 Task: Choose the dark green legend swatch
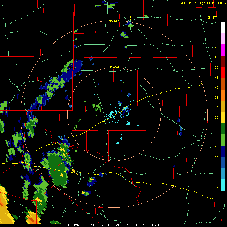[x=223, y=128]
